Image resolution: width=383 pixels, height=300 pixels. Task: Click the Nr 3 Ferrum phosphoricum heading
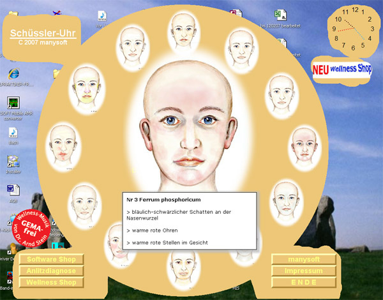coord(163,200)
